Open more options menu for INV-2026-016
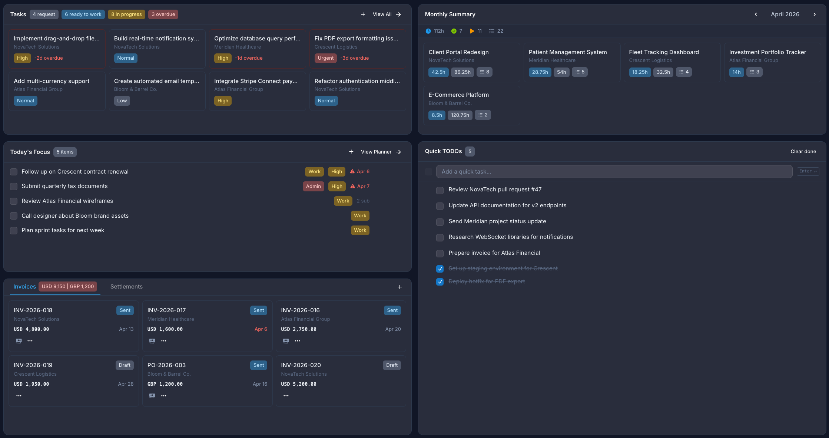 click(x=298, y=341)
